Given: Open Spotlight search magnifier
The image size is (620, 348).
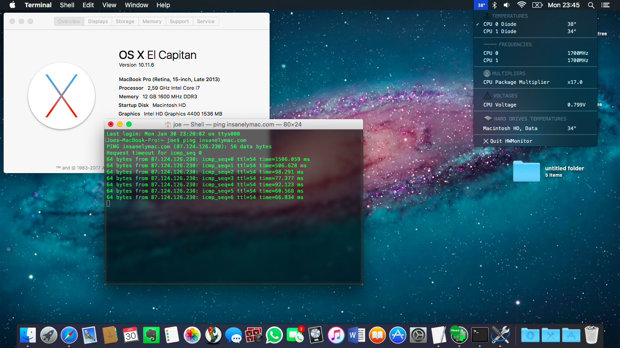Looking at the screenshot, I should click(591, 5).
